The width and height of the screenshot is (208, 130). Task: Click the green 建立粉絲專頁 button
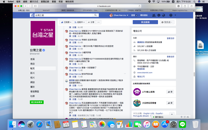tap(37, 102)
